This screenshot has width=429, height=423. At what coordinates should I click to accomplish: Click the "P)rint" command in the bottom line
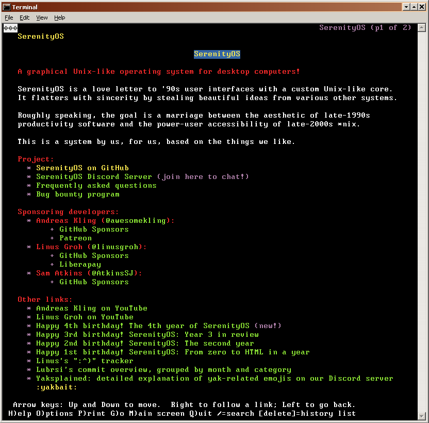pyautogui.click(x=92, y=413)
